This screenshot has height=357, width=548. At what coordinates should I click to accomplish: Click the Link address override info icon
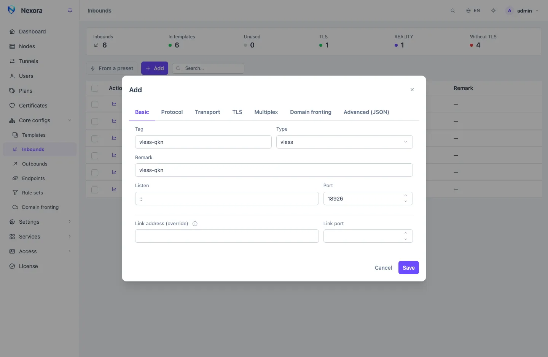click(x=195, y=224)
